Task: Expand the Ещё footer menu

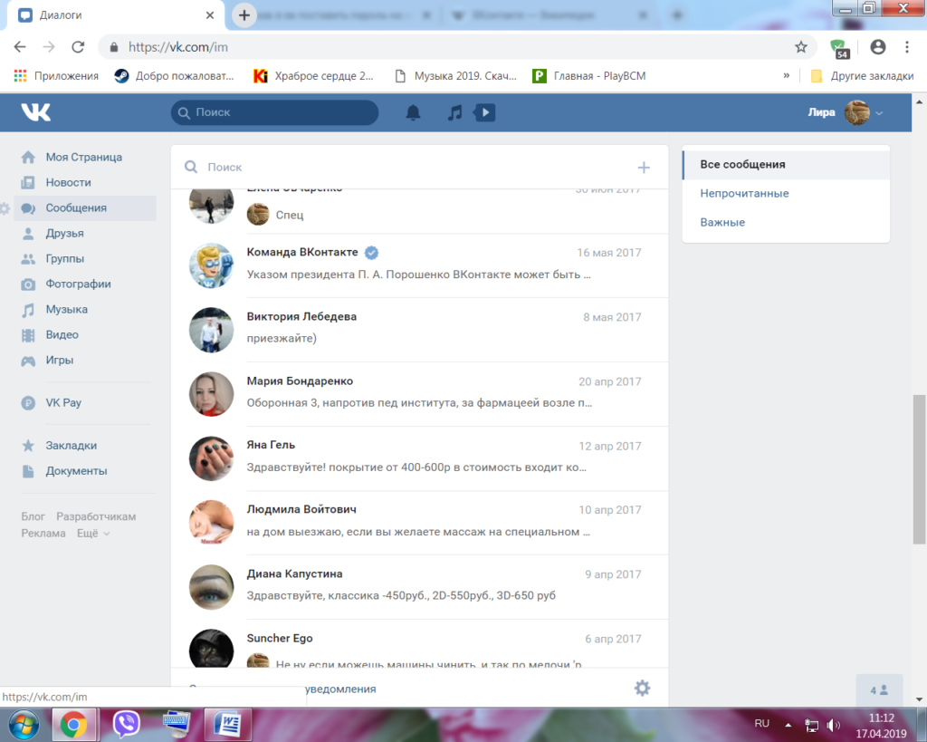Action: 93,533
